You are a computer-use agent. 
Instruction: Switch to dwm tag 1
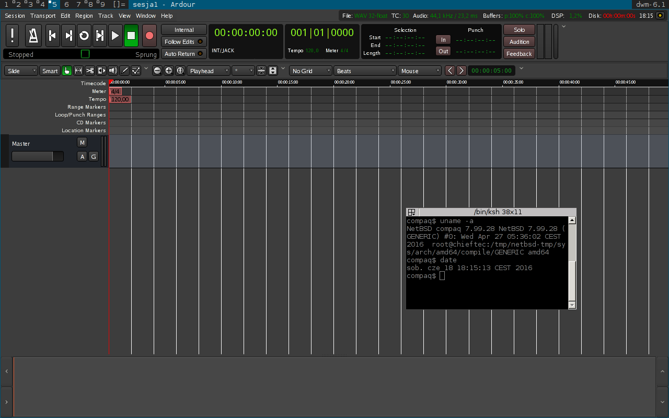6,4
